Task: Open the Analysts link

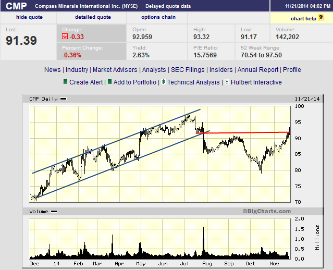Action: tap(154, 70)
